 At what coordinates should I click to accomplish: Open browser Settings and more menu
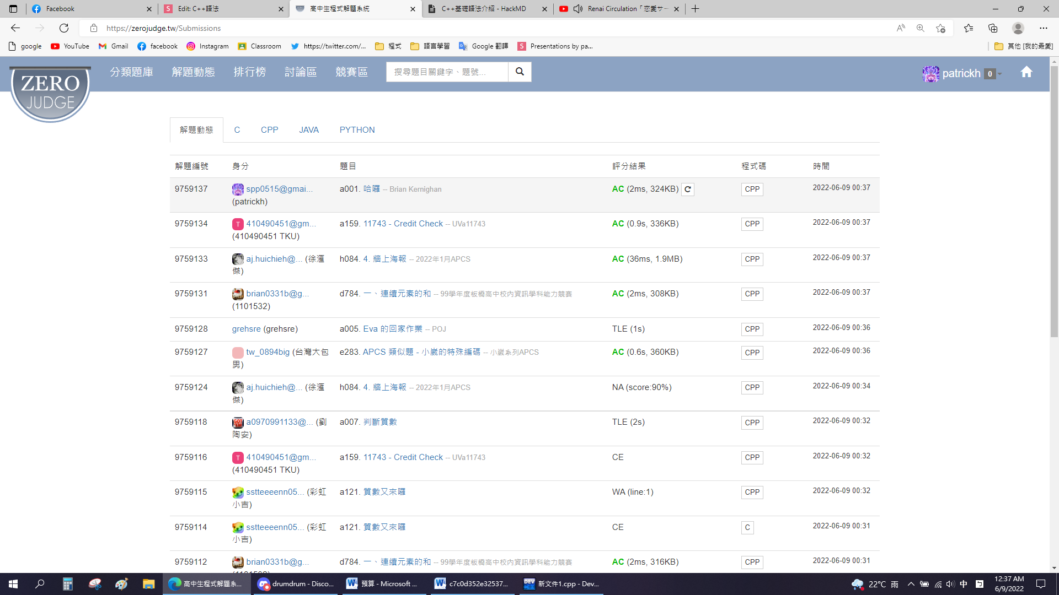click(1043, 28)
